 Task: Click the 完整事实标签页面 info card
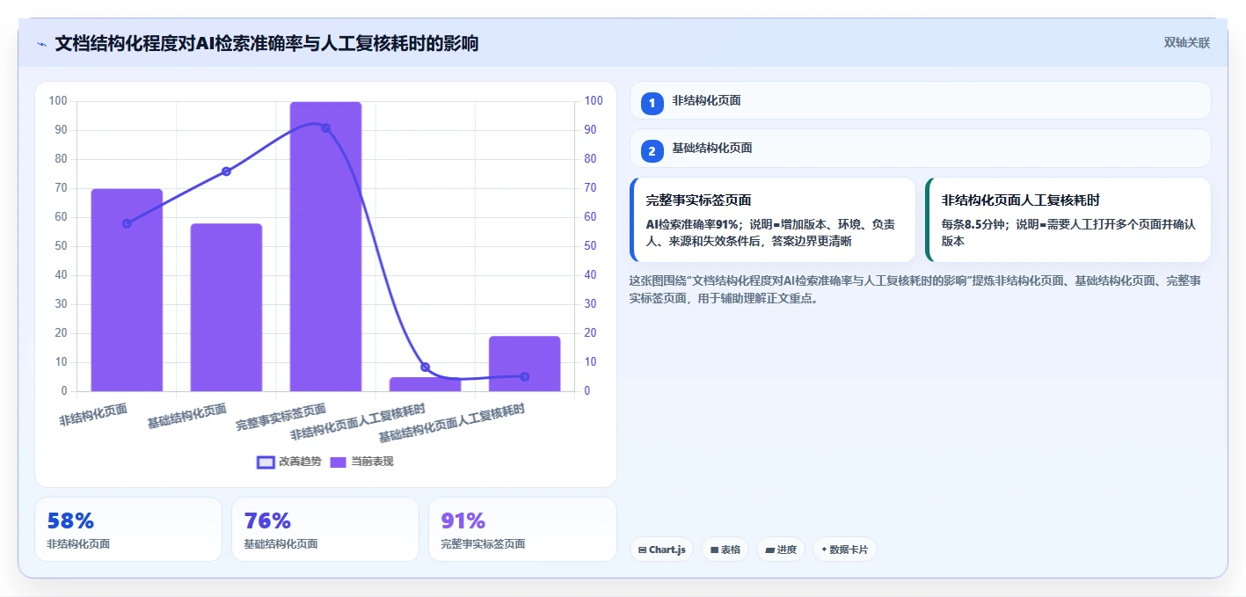coord(773,220)
